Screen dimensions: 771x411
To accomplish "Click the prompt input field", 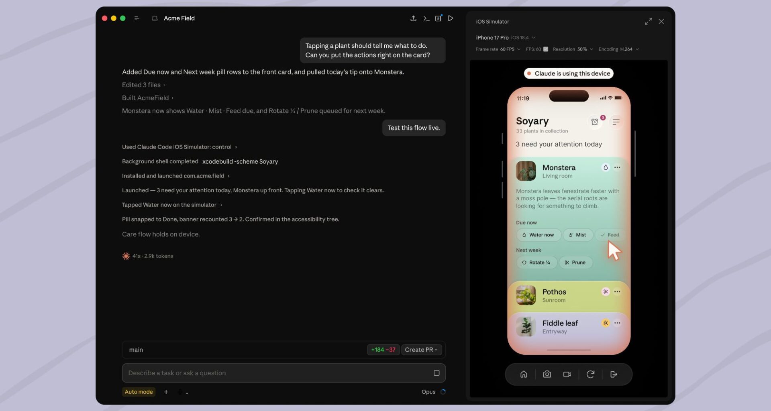I will coord(284,373).
